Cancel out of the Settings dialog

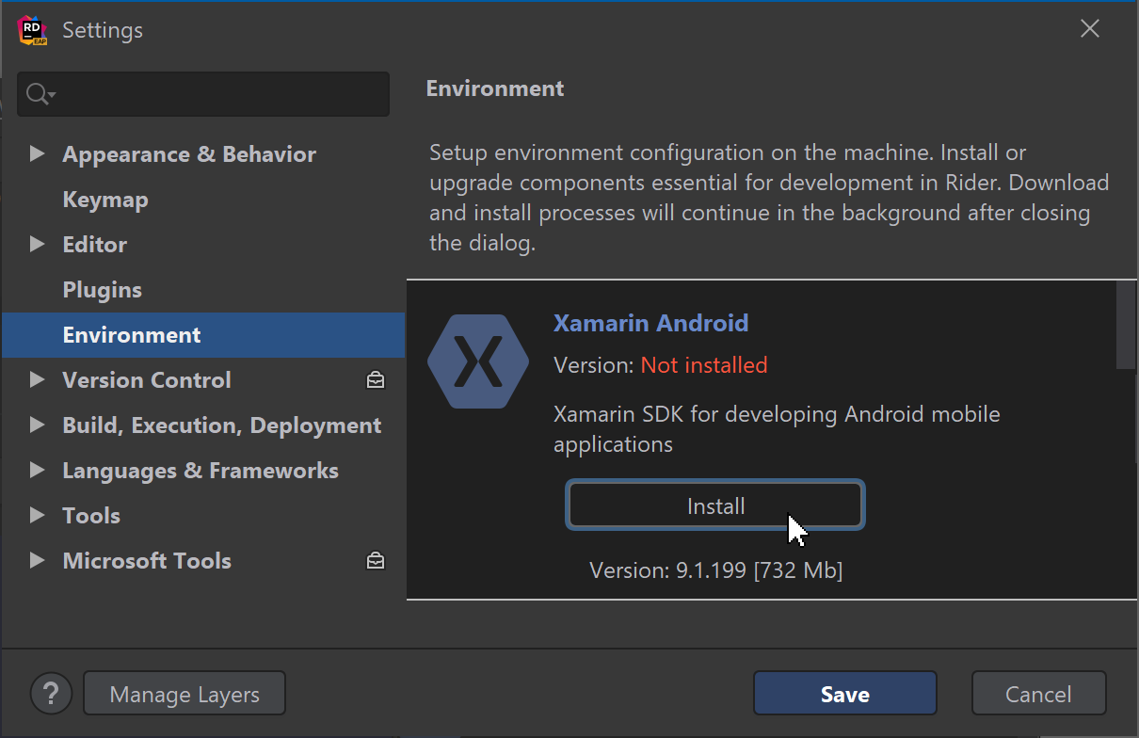point(1038,693)
